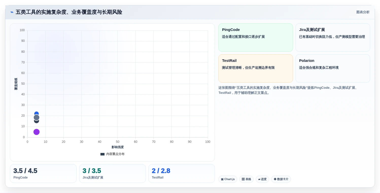Click the 3 / 3.5 Jira score card
Screen dimensions: 380x193
click(x=112, y=173)
